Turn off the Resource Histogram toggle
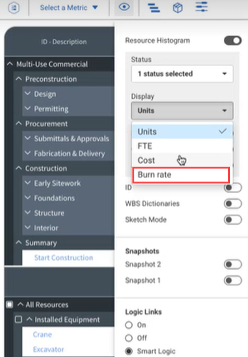 click(232, 41)
